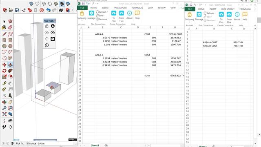Click To Flux button in Area Calculation window
The height and width of the screenshot is (147, 261).
[114, 16]
